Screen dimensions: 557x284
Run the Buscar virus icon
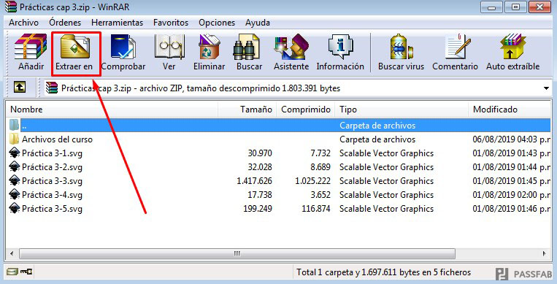401,47
